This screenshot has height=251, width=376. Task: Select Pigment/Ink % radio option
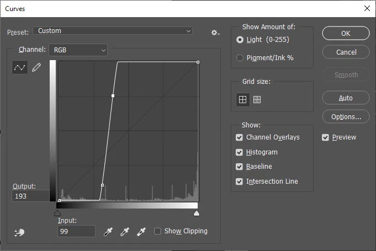coord(240,58)
